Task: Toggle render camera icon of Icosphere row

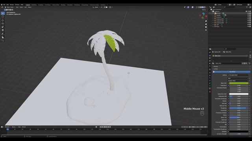Action: [250, 17]
